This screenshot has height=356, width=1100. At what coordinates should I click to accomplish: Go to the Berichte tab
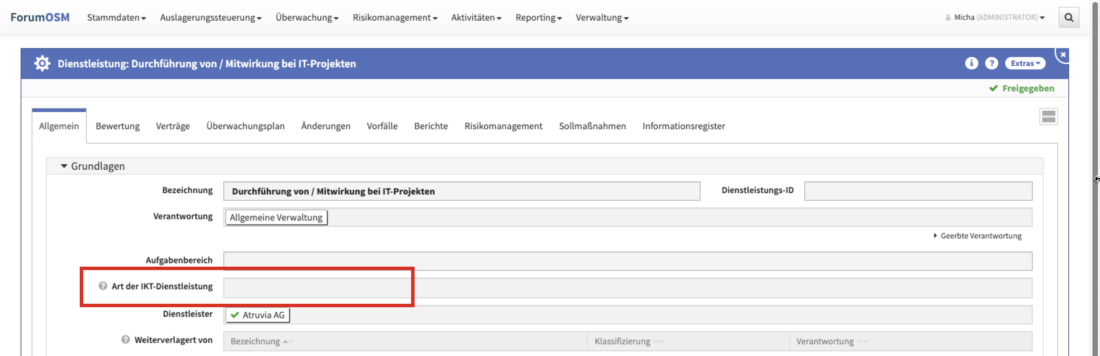tap(431, 126)
